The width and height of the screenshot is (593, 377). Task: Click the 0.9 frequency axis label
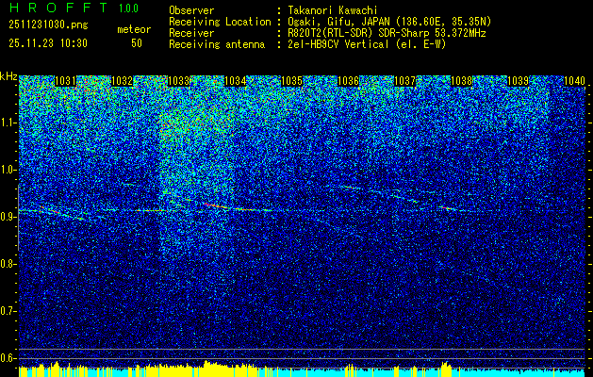(8, 217)
